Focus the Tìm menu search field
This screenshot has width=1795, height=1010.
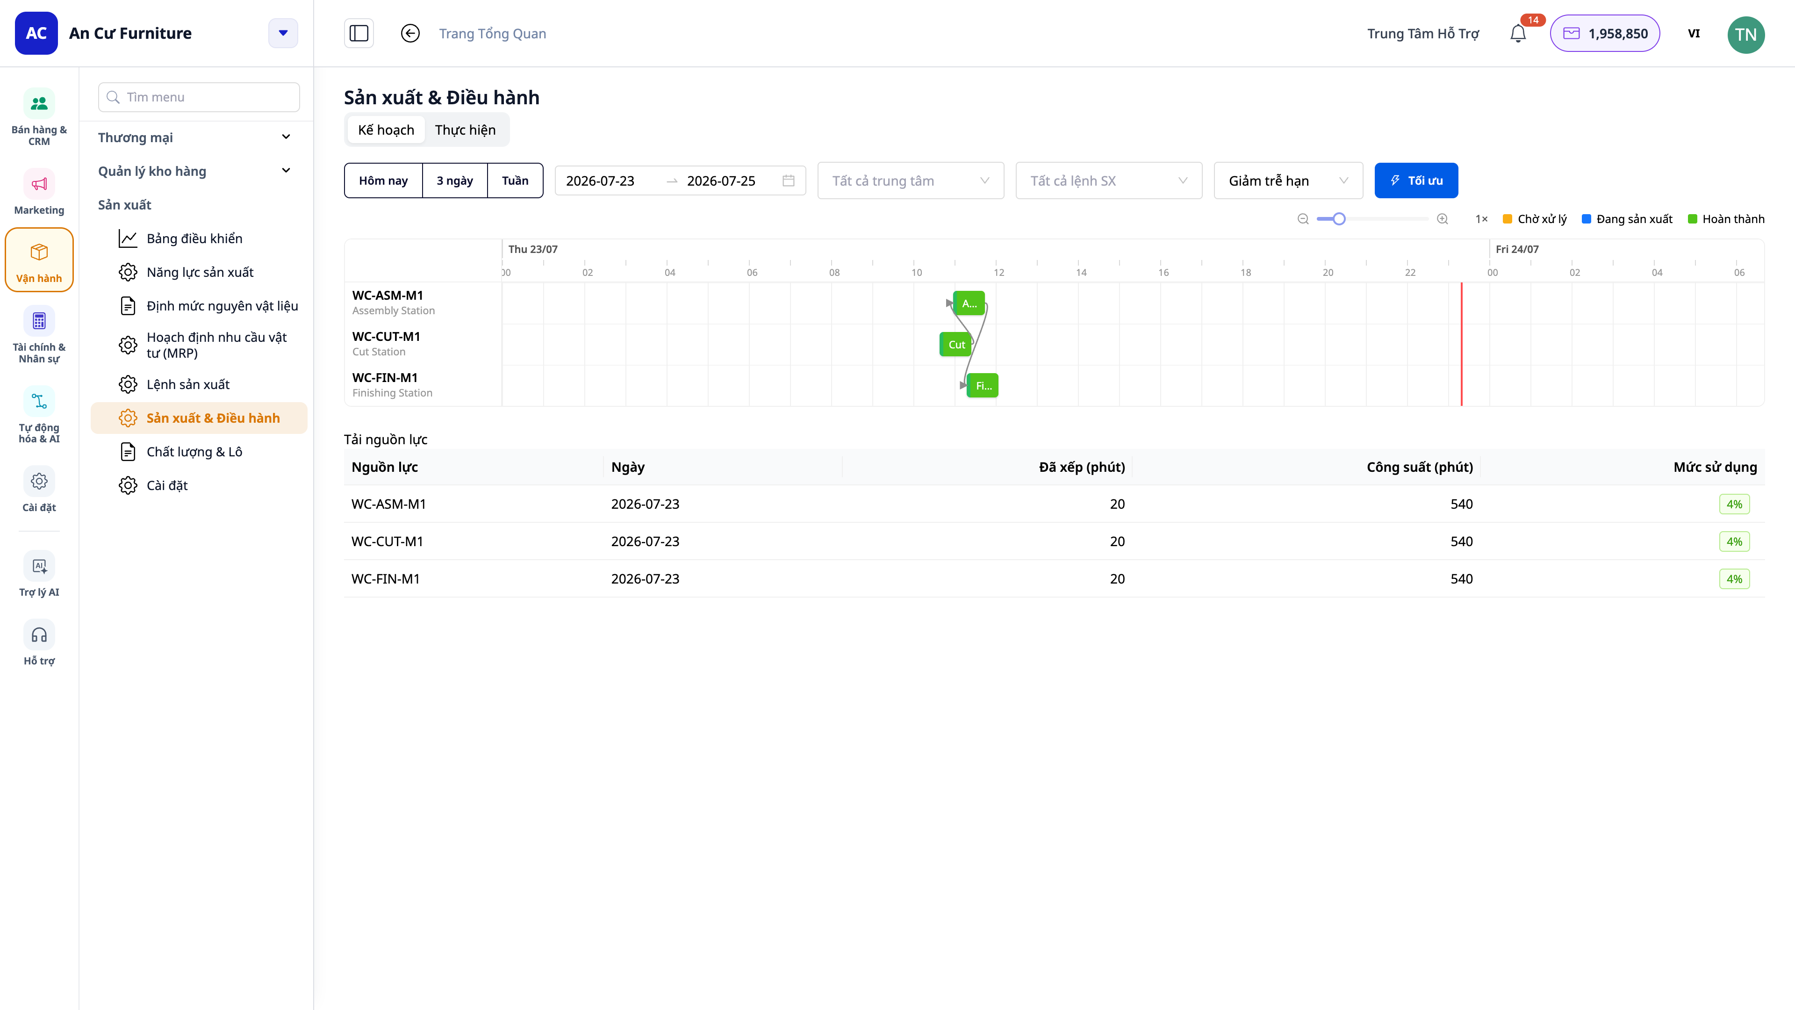coord(199,97)
